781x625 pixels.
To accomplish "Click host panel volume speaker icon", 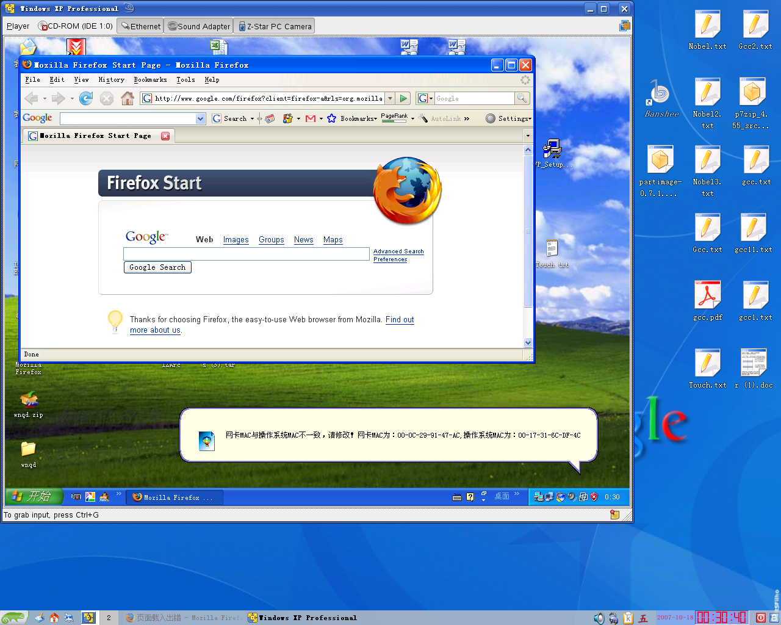I will coord(599,618).
